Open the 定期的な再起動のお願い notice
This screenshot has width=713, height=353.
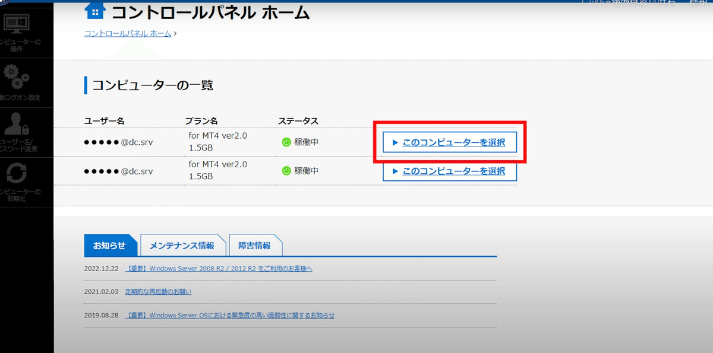pos(158,292)
